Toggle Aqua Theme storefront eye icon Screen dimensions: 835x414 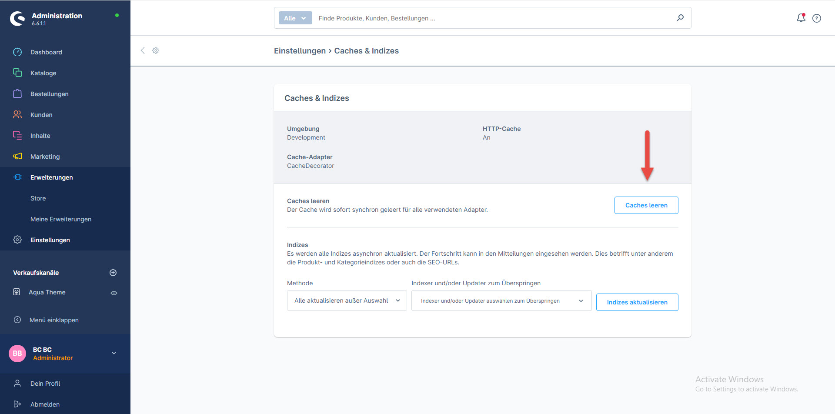tap(114, 293)
